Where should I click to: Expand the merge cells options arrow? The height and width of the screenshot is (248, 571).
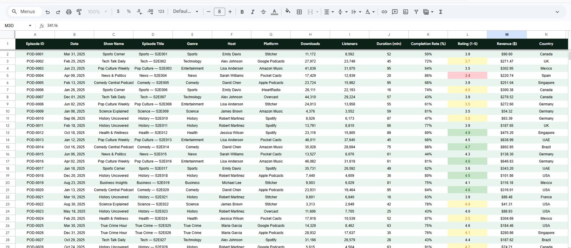point(317,12)
